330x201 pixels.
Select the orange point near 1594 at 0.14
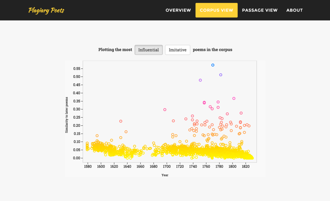(97, 136)
